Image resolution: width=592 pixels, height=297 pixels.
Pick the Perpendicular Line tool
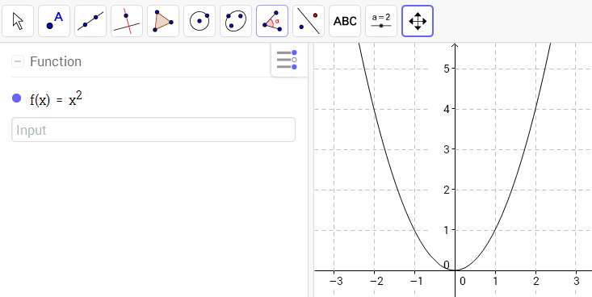coord(127,21)
